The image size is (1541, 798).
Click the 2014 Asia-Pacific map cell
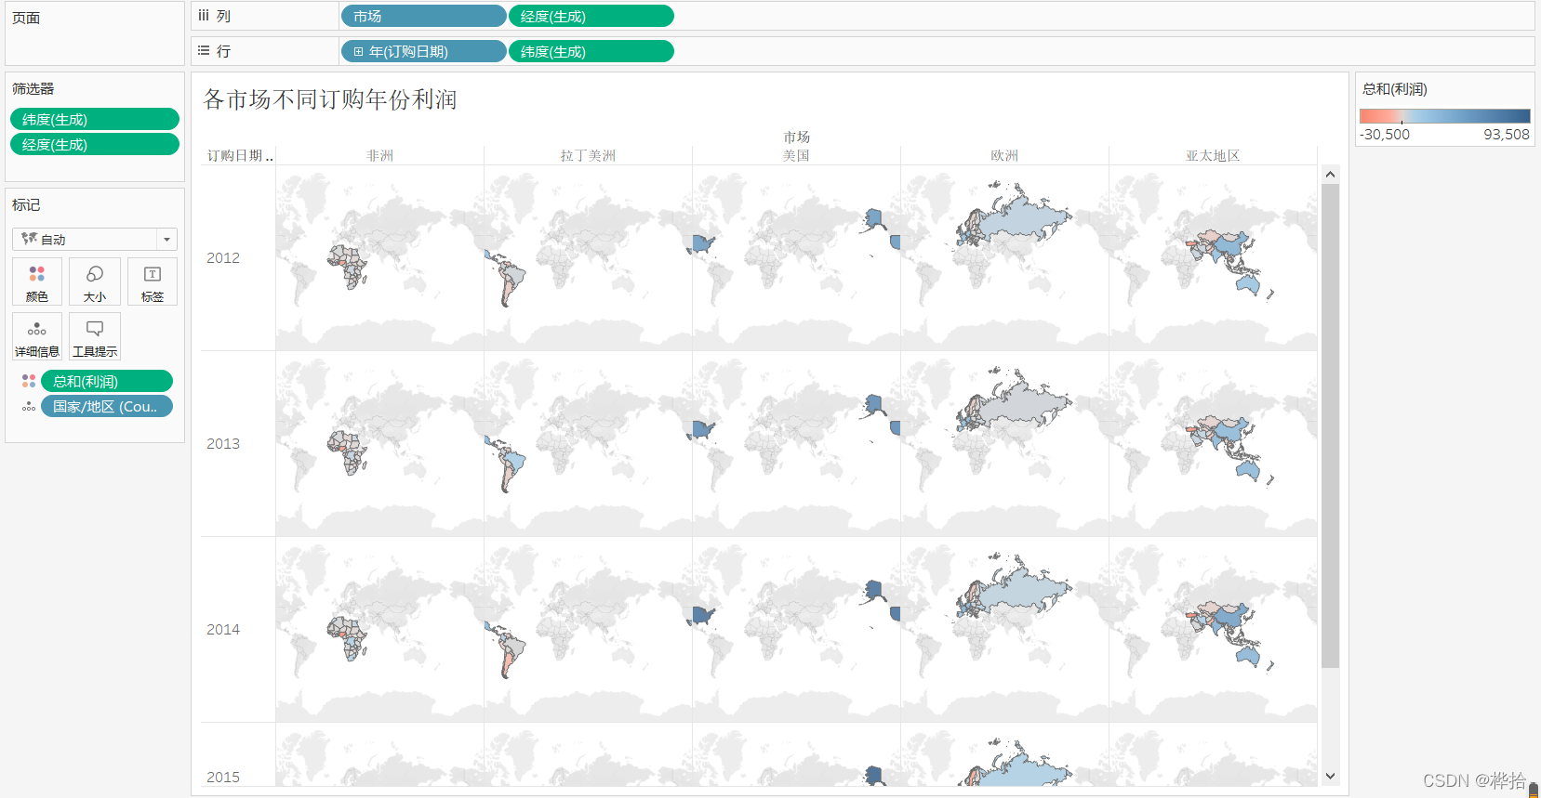tap(1213, 629)
